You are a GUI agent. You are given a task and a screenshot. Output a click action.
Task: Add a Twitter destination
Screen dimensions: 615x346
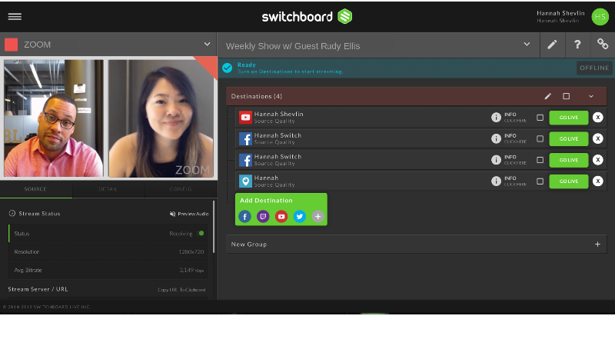tap(300, 216)
